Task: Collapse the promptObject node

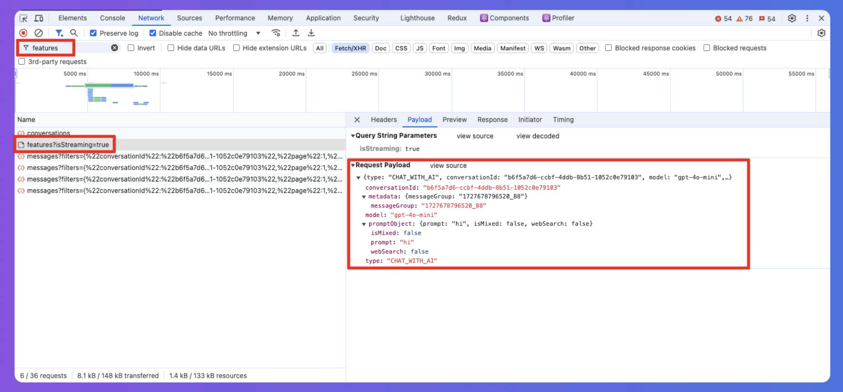Action: tap(364, 224)
